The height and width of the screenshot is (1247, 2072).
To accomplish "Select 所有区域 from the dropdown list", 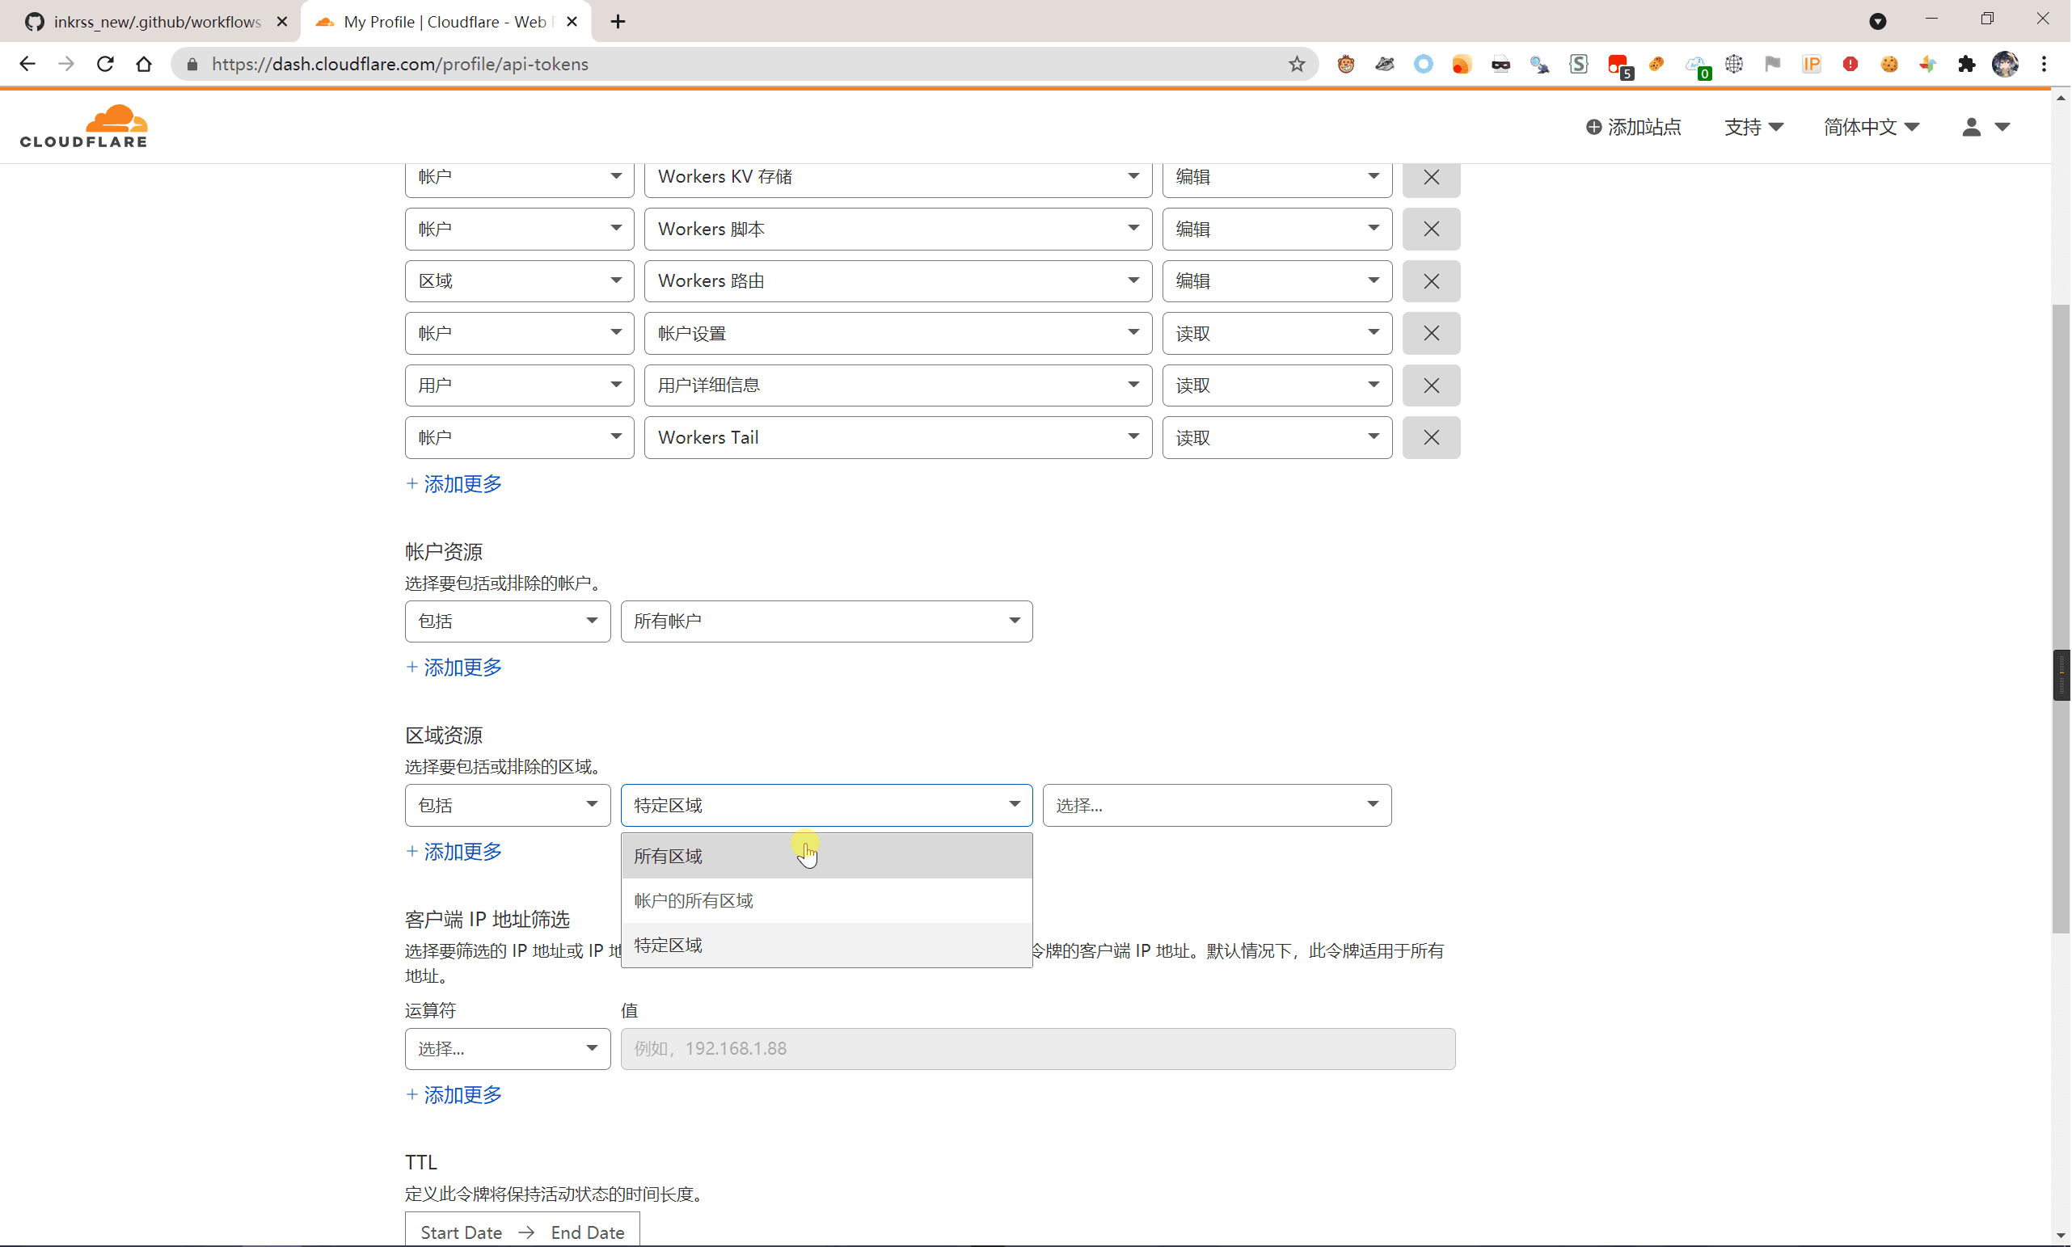I will click(826, 857).
